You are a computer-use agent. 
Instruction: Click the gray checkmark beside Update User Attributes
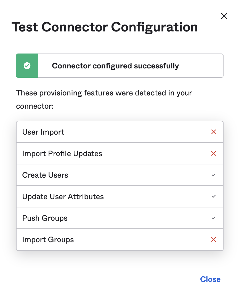(214, 196)
